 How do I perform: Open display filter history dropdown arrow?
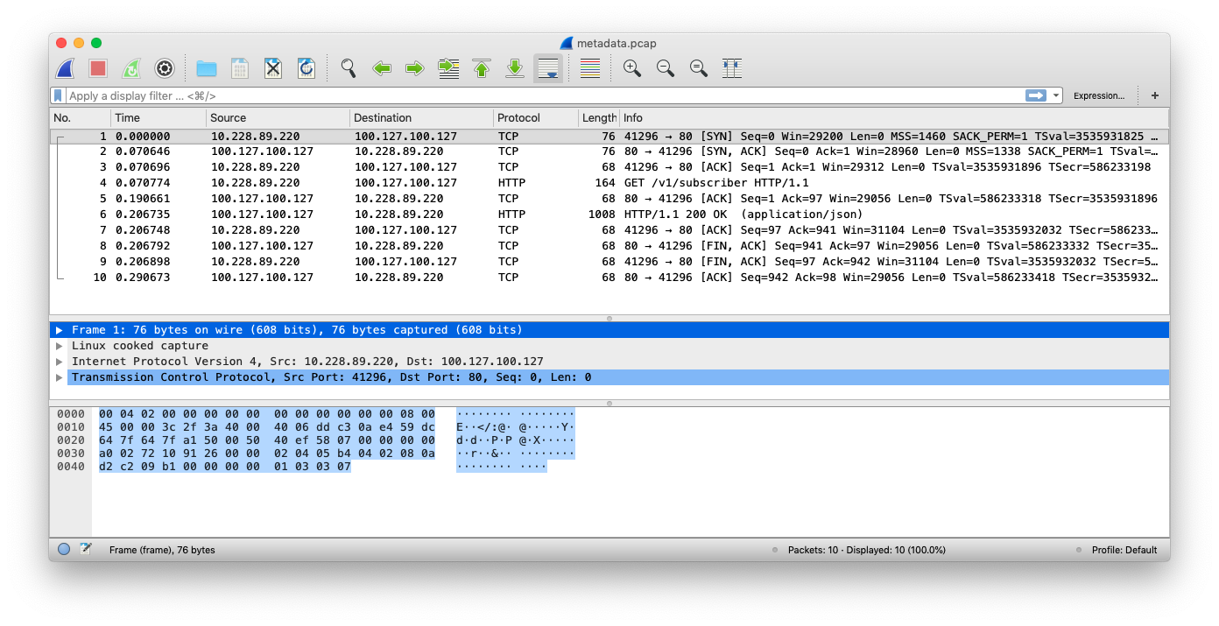(x=1057, y=95)
